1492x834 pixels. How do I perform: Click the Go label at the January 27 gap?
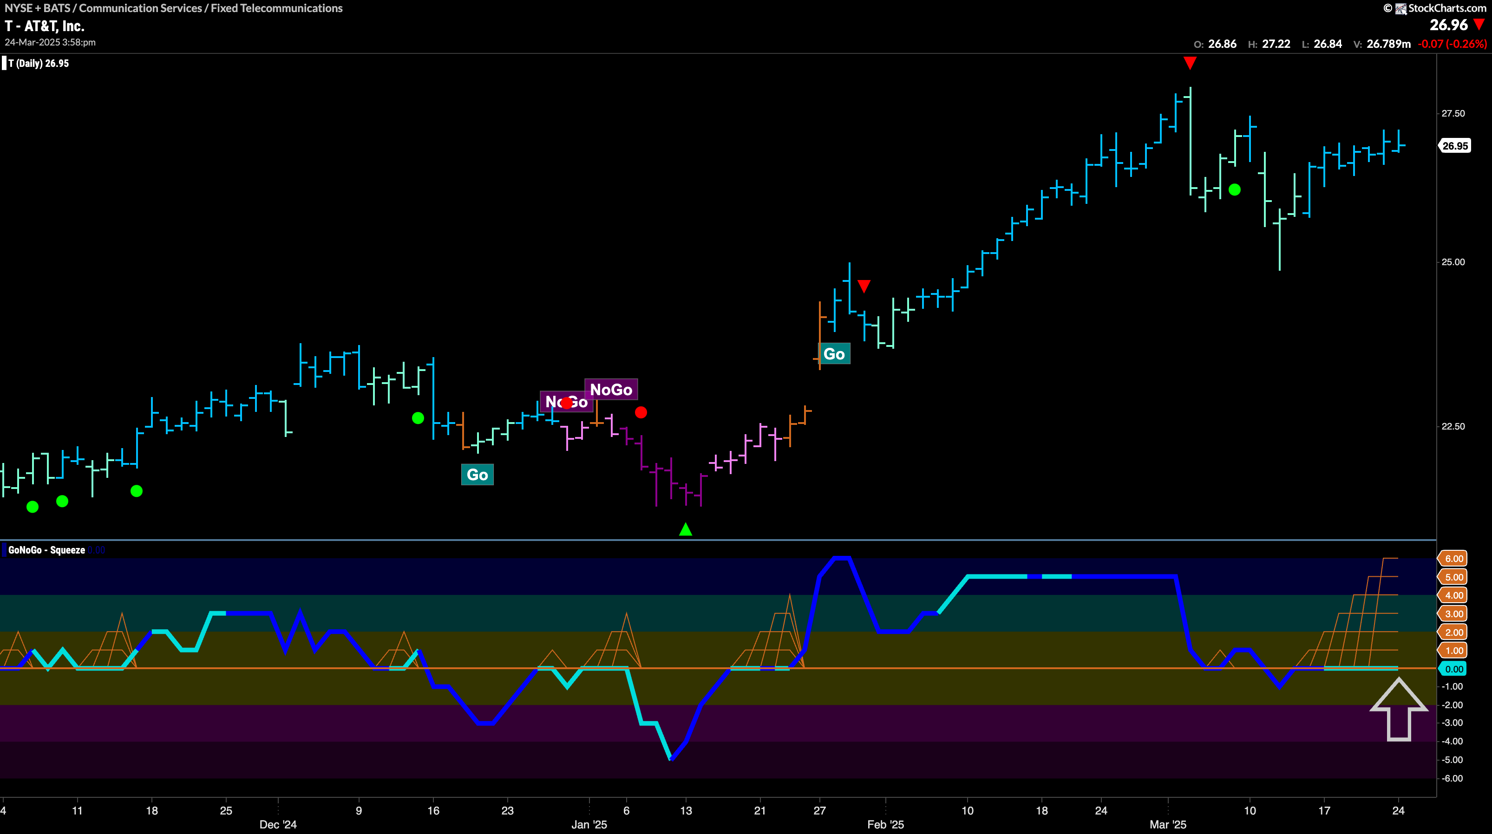tap(834, 354)
